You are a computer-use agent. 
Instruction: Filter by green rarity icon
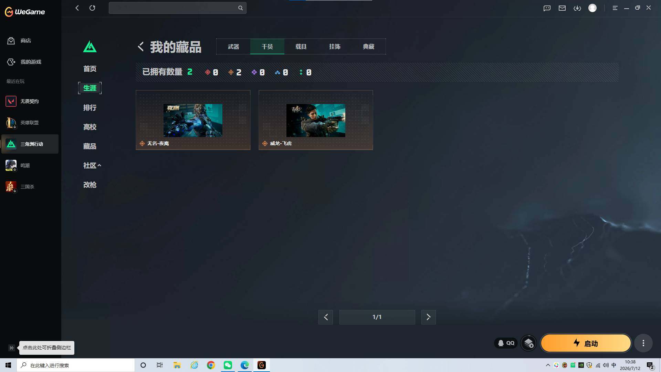click(x=301, y=72)
